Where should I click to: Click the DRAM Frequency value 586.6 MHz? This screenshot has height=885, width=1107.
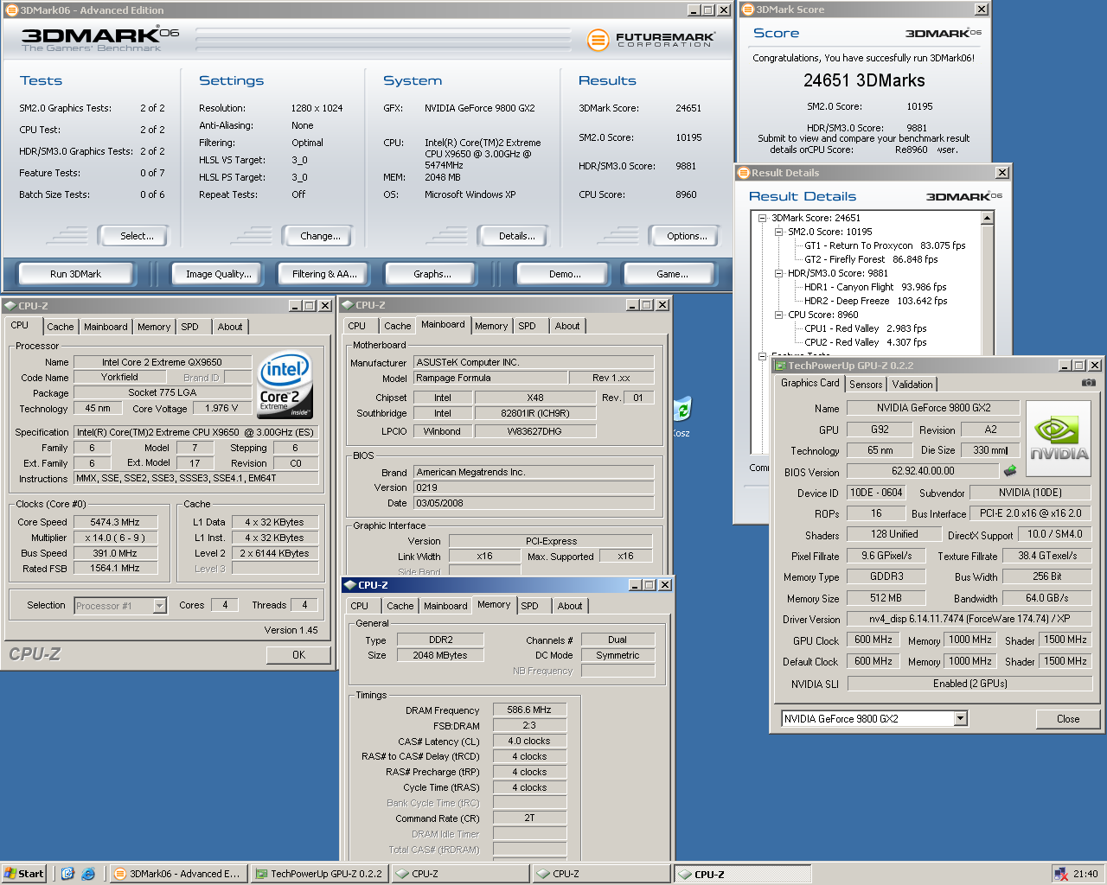529,710
